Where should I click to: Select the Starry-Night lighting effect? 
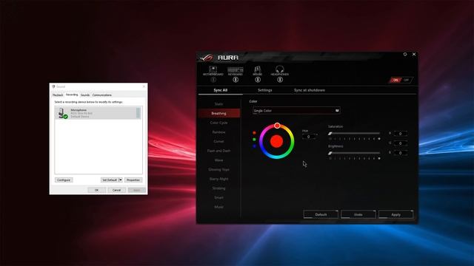pos(219,179)
